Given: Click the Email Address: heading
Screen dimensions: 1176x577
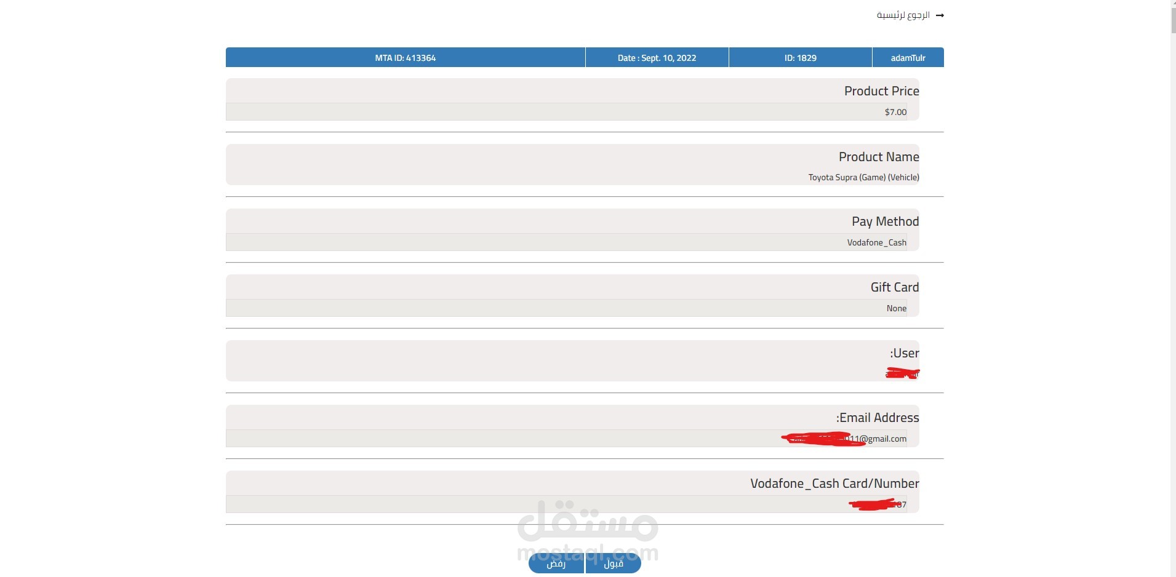Looking at the screenshot, I should click(x=878, y=418).
